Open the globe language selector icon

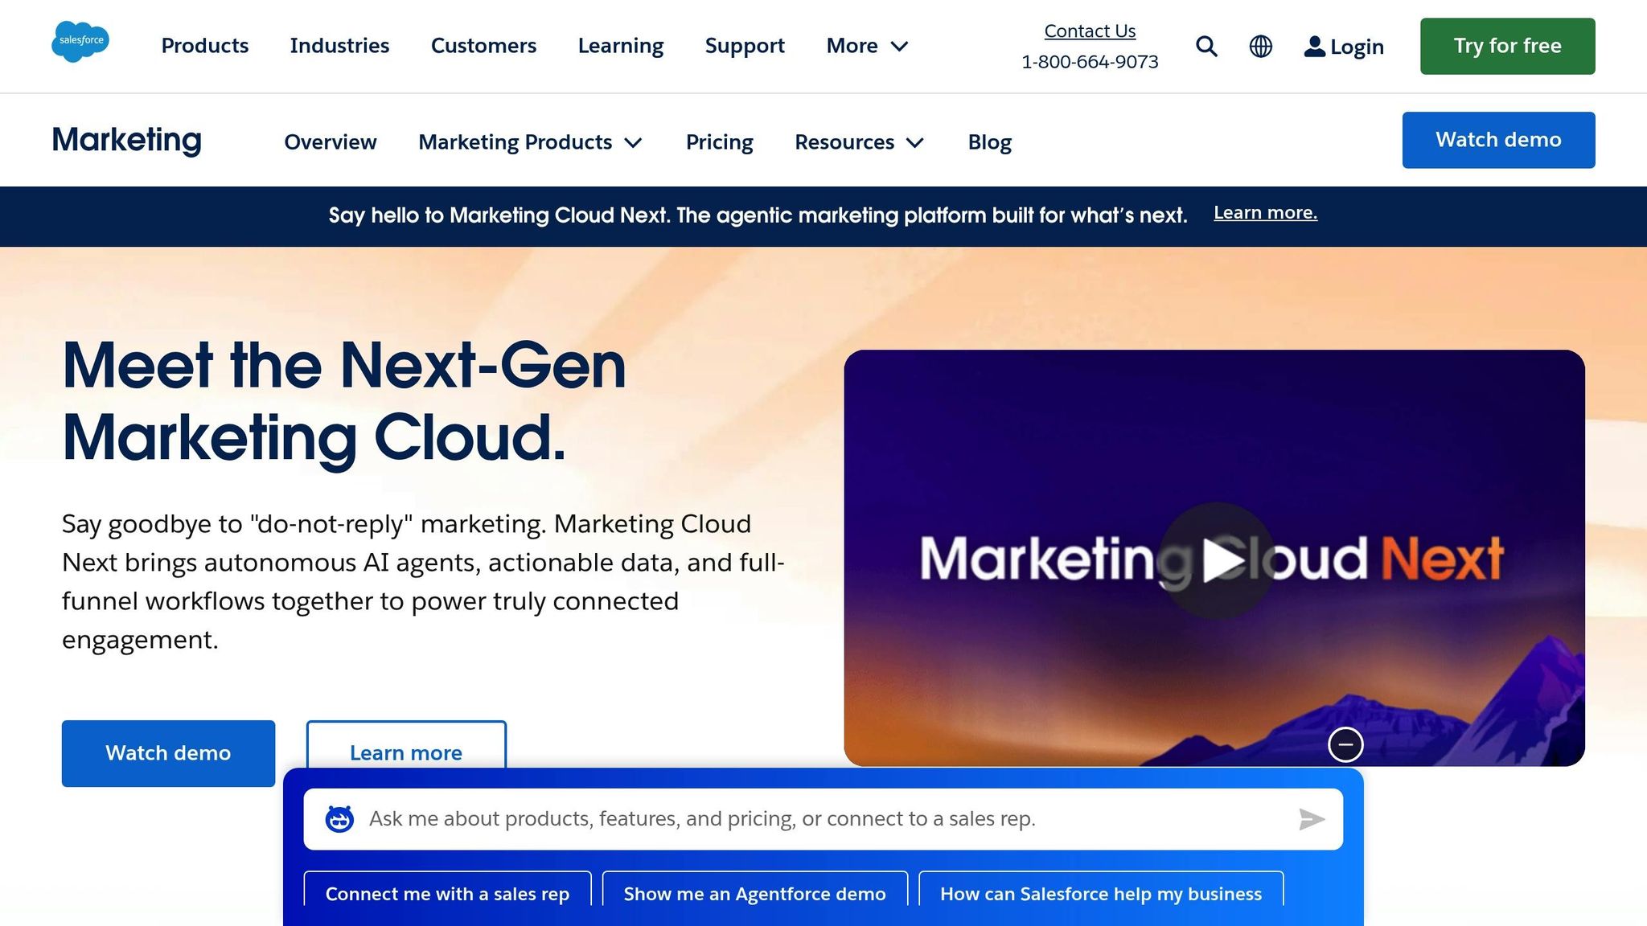[x=1260, y=47]
